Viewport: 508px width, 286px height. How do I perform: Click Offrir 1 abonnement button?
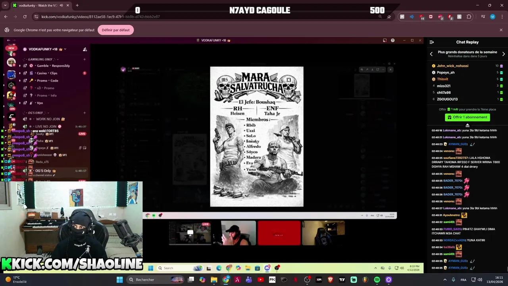pyautogui.click(x=468, y=117)
